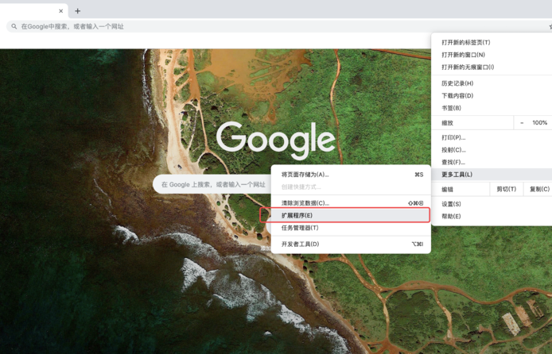Open a new tab with plus icon
The image size is (552, 354).
pyautogui.click(x=77, y=11)
